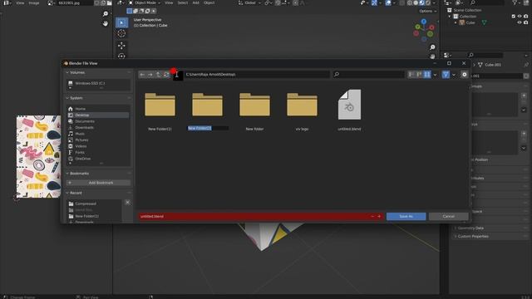Increment the file name number
The height and width of the screenshot is (299, 532).
point(379,216)
